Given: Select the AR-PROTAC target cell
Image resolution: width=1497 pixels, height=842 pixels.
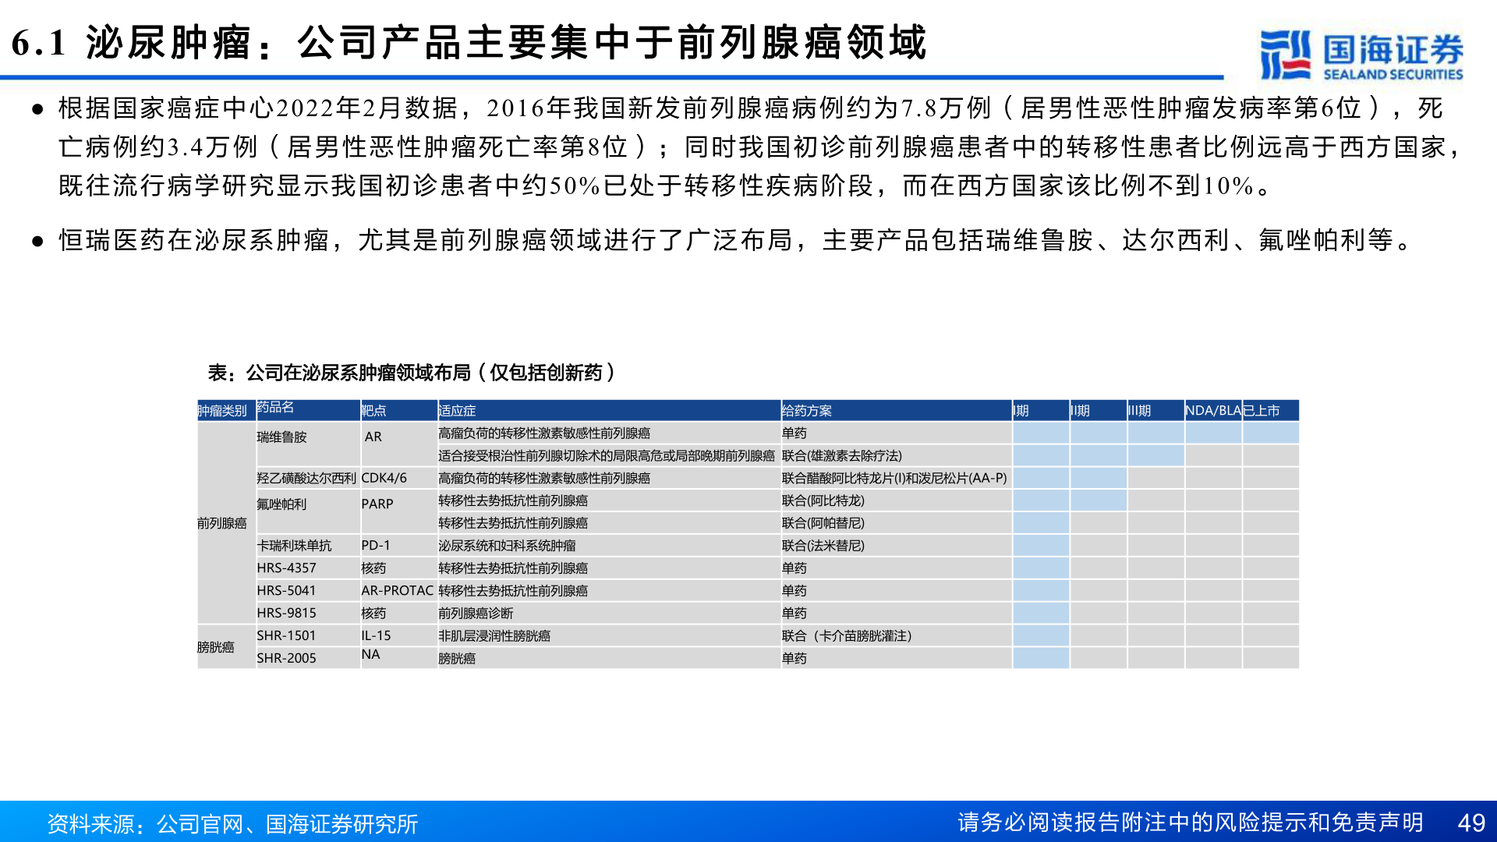Looking at the screenshot, I should [x=398, y=591].
